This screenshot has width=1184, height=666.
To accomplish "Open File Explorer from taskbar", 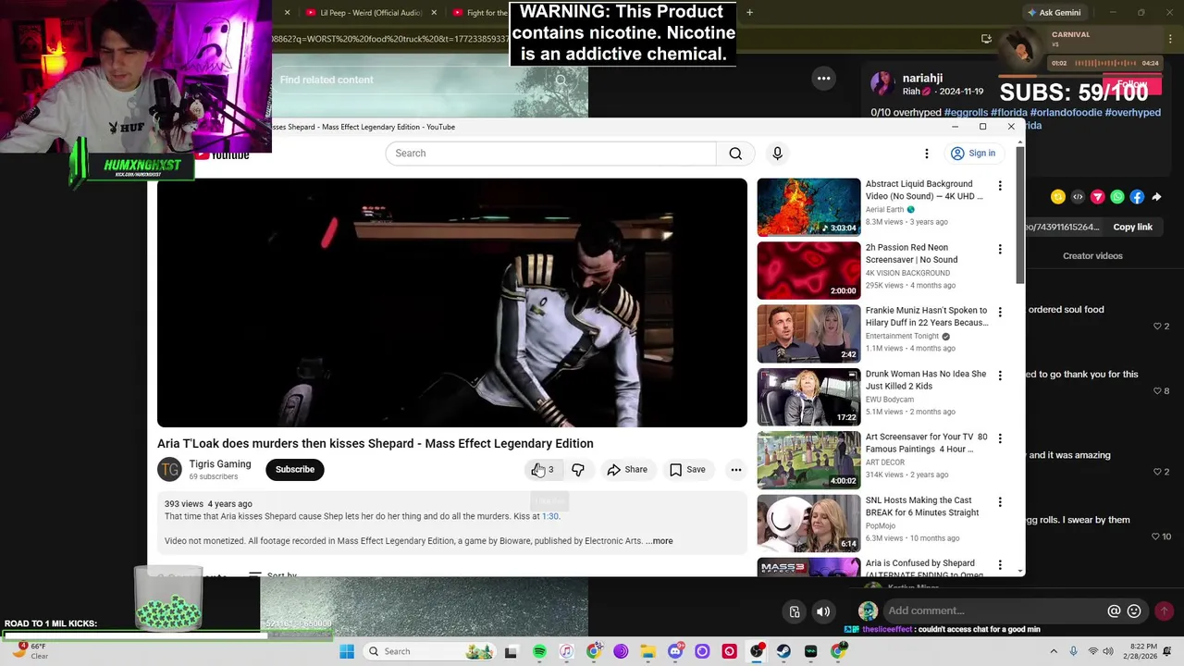I will pyautogui.click(x=647, y=651).
